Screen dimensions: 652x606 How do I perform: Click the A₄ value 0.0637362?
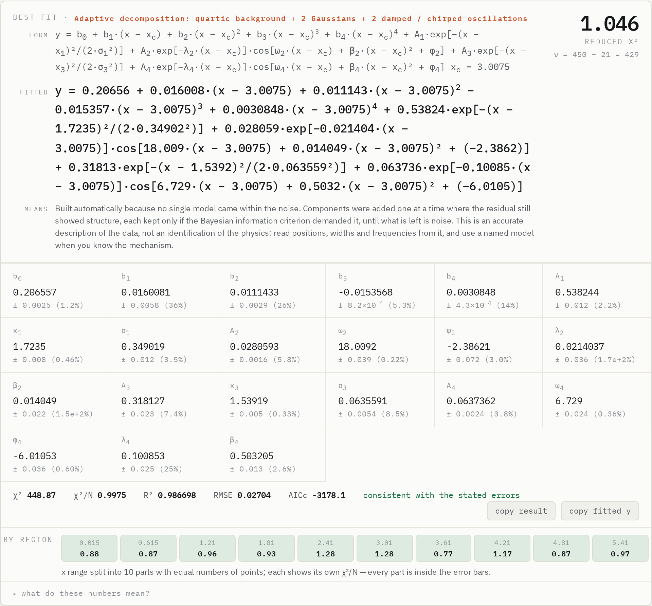coord(471,401)
